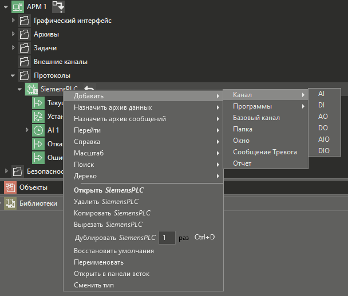Add a DIO channel

[x=325, y=151]
